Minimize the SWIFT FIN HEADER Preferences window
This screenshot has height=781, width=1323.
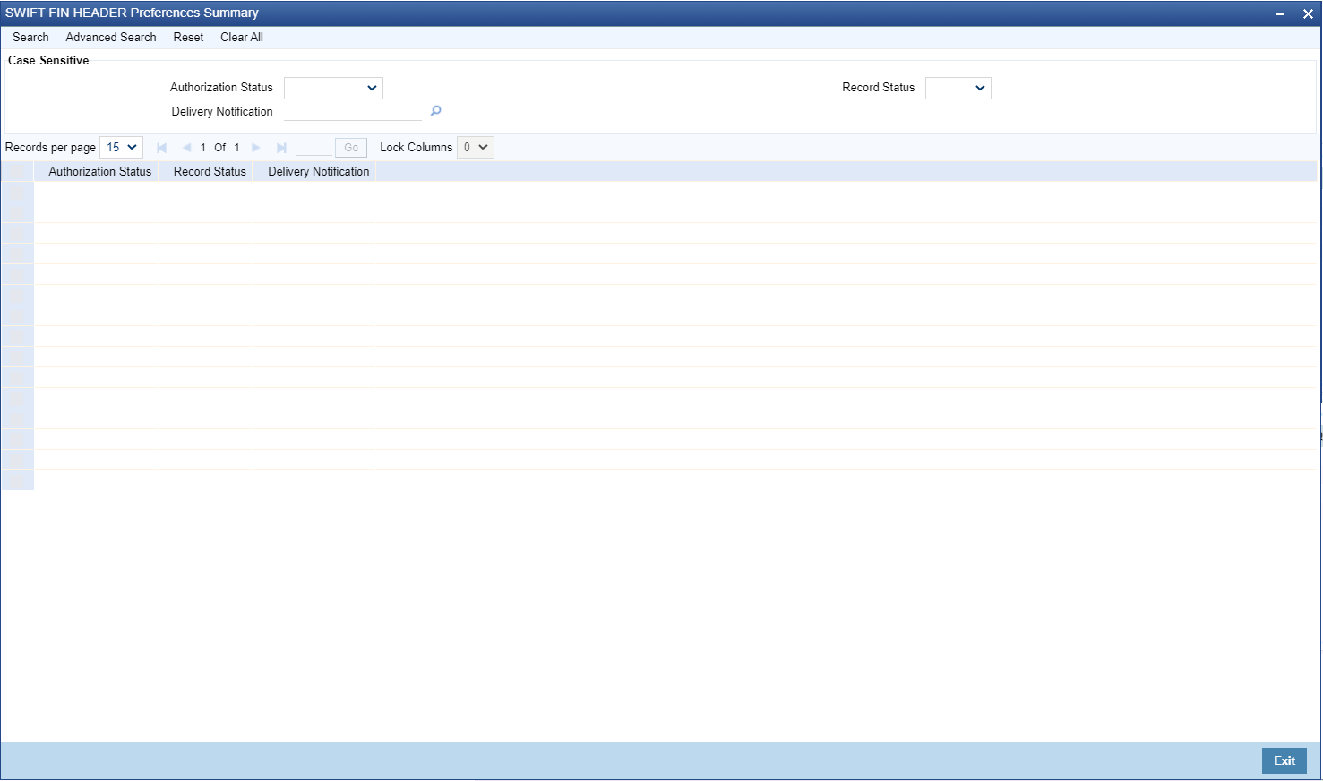[1281, 13]
